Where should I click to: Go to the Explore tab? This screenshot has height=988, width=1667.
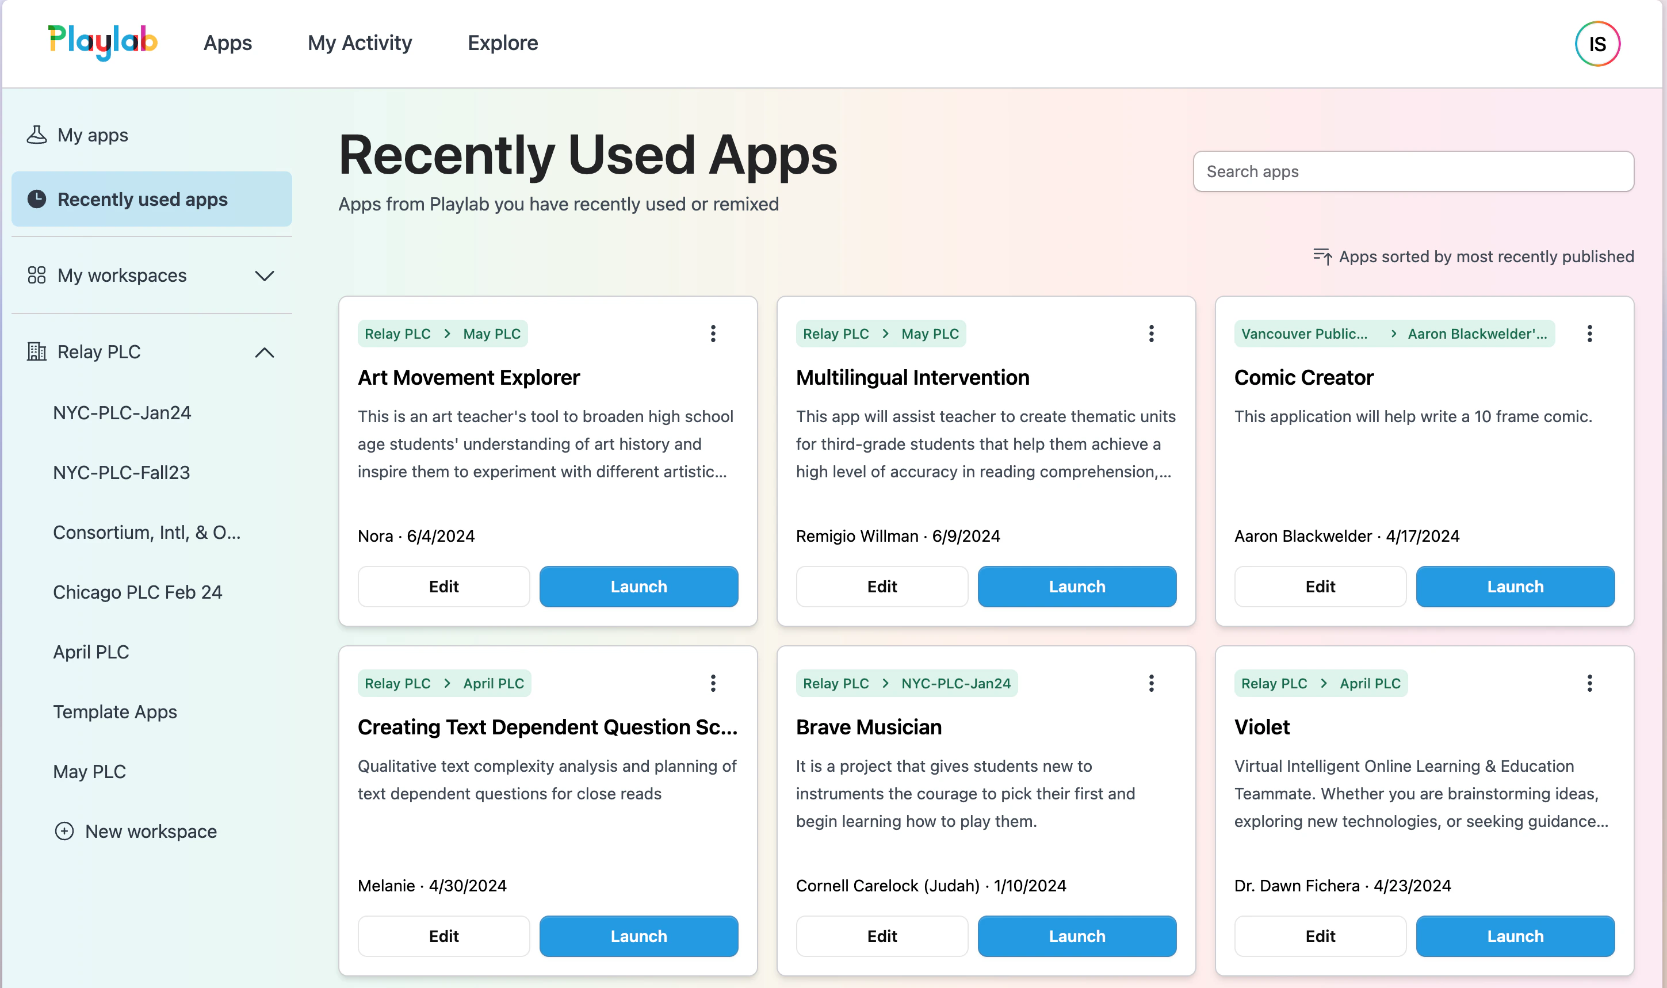pos(502,43)
